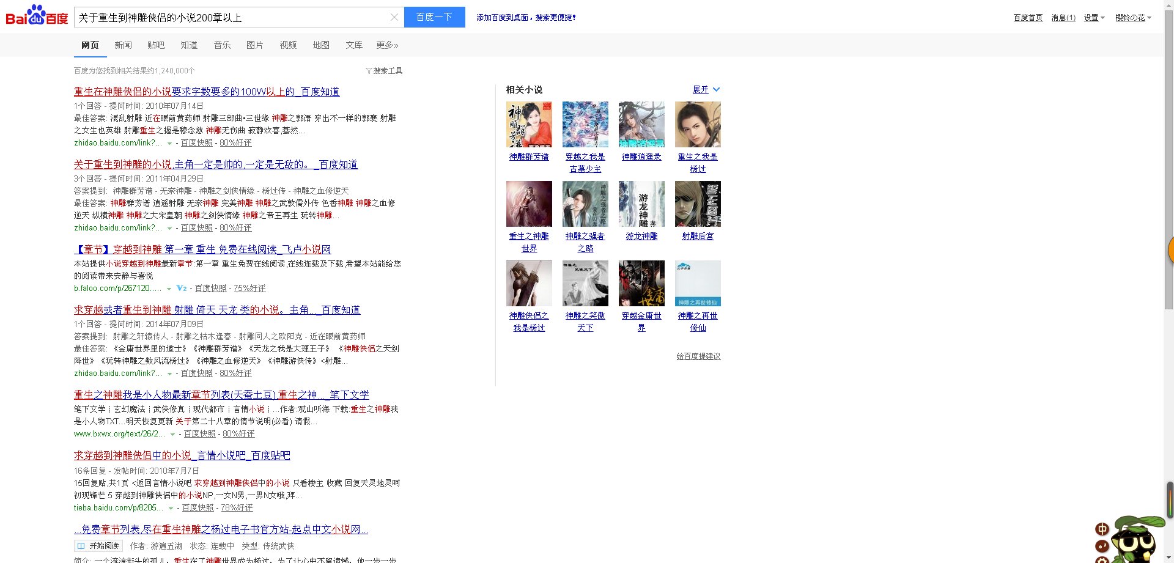Open the 搜索工具 filter
Image resolution: width=1174 pixels, height=563 pixels.
click(x=384, y=71)
